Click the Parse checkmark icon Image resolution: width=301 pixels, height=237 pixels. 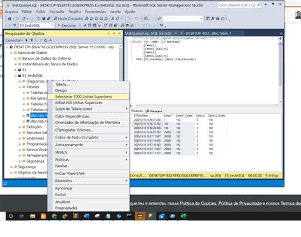pos(85,25)
